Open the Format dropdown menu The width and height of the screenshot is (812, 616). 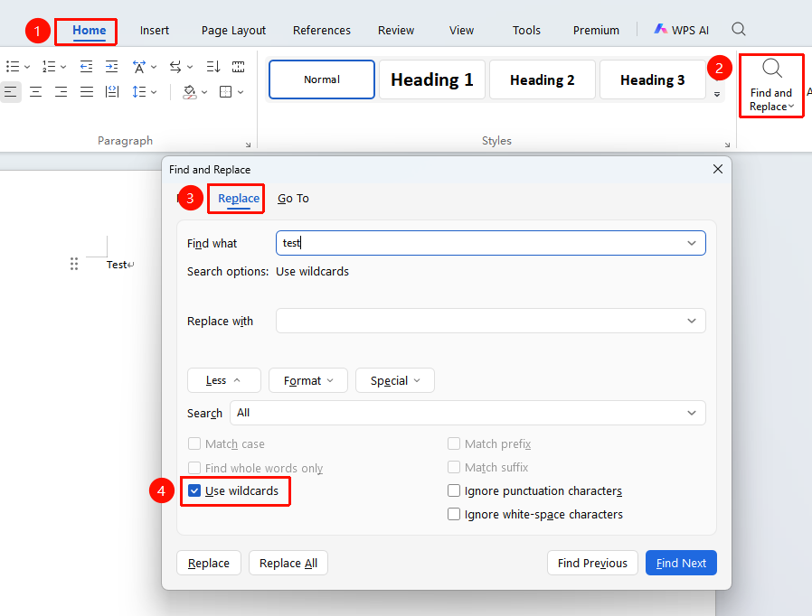coord(308,380)
